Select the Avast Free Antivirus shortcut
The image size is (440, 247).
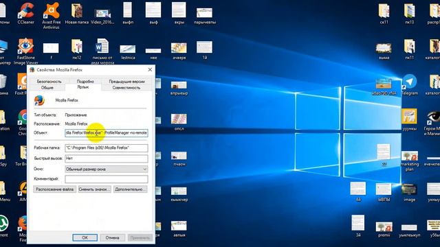pyautogui.click(x=51, y=15)
